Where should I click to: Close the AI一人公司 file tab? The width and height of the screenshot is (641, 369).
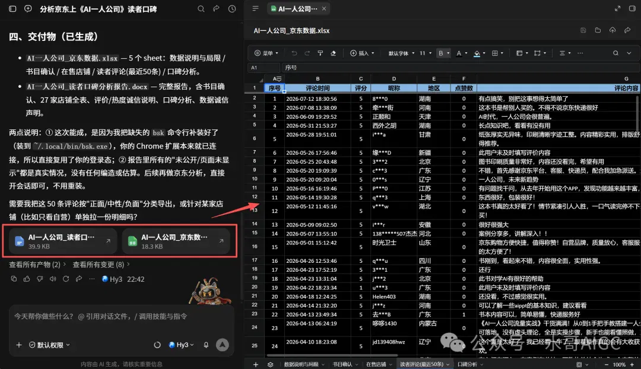click(x=324, y=8)
